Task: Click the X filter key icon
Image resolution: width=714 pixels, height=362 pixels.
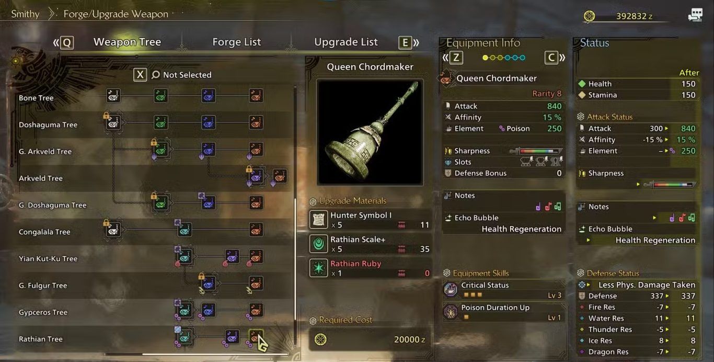Action: click(x=140, y=75)
